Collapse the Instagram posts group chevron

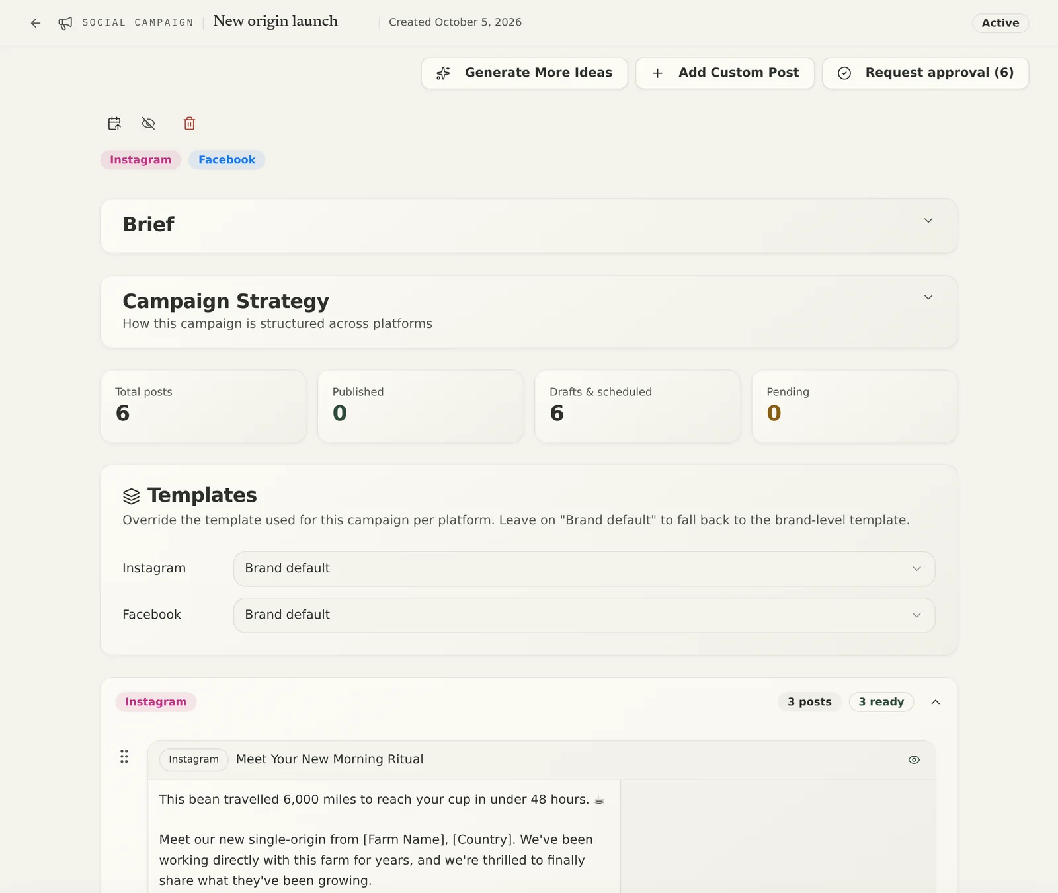pos(936,702)
